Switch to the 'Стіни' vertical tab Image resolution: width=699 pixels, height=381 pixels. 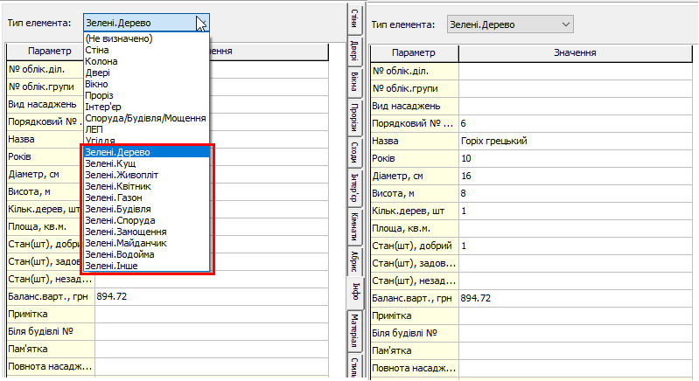tap(354, 18)
